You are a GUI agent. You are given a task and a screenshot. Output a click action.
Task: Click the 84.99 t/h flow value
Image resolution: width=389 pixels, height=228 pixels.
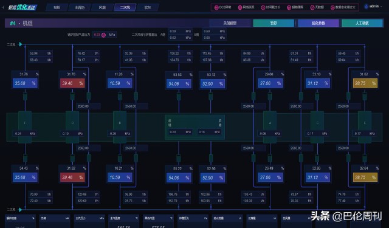pos(253,54)
